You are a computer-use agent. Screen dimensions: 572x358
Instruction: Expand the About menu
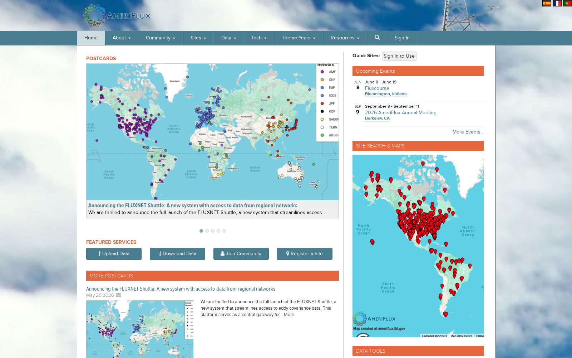122,38
